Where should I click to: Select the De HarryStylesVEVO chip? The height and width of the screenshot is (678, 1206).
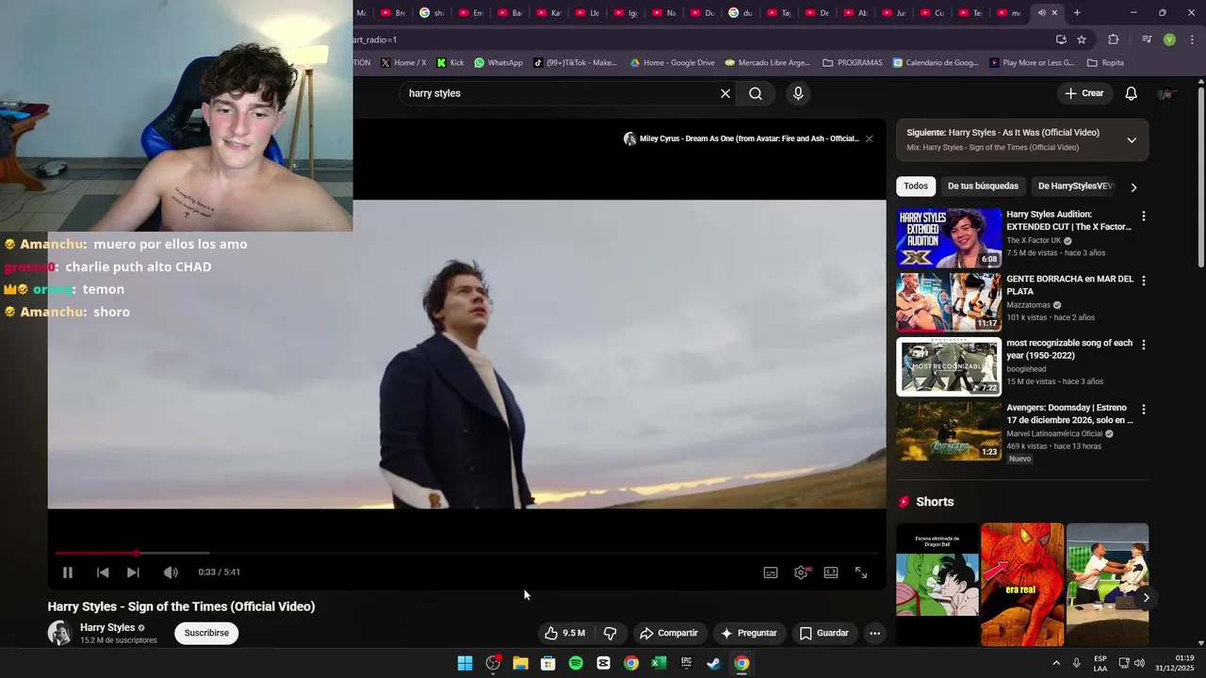[x=1075, y=186]
